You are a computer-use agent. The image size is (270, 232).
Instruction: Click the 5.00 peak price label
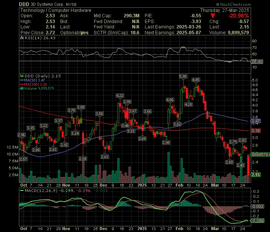tap(183, 77)
